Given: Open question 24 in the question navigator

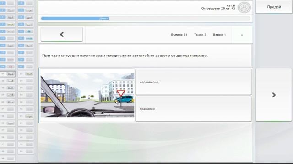Looking at the screenshot, I should coord(26,81).
